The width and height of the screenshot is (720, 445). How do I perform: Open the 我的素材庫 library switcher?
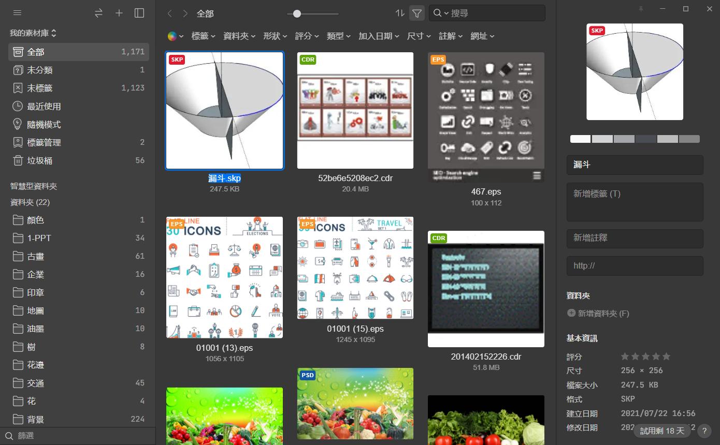(33, 33)
